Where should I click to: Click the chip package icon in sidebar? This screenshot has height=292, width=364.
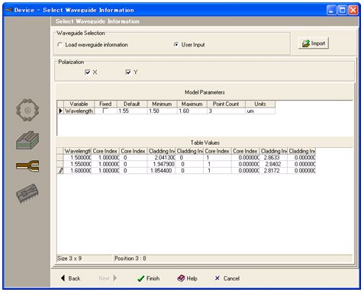point(27,193)
